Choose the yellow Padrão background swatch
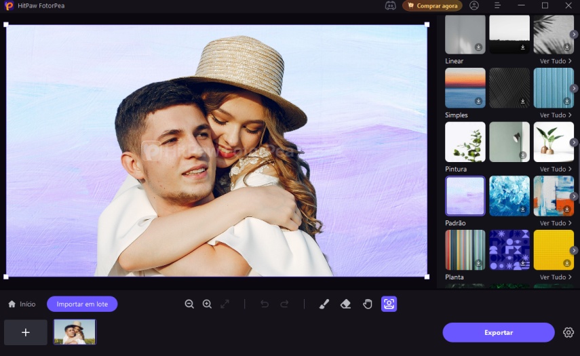Viewport: 580px width, 356px height. tap(554, 250)
